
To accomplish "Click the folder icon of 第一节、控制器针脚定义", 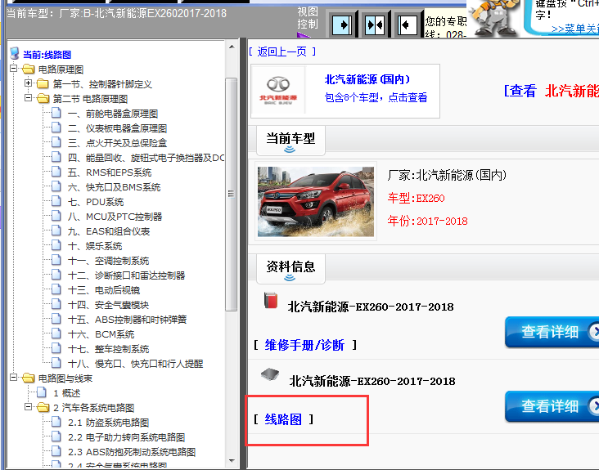I will coord(43,83).
